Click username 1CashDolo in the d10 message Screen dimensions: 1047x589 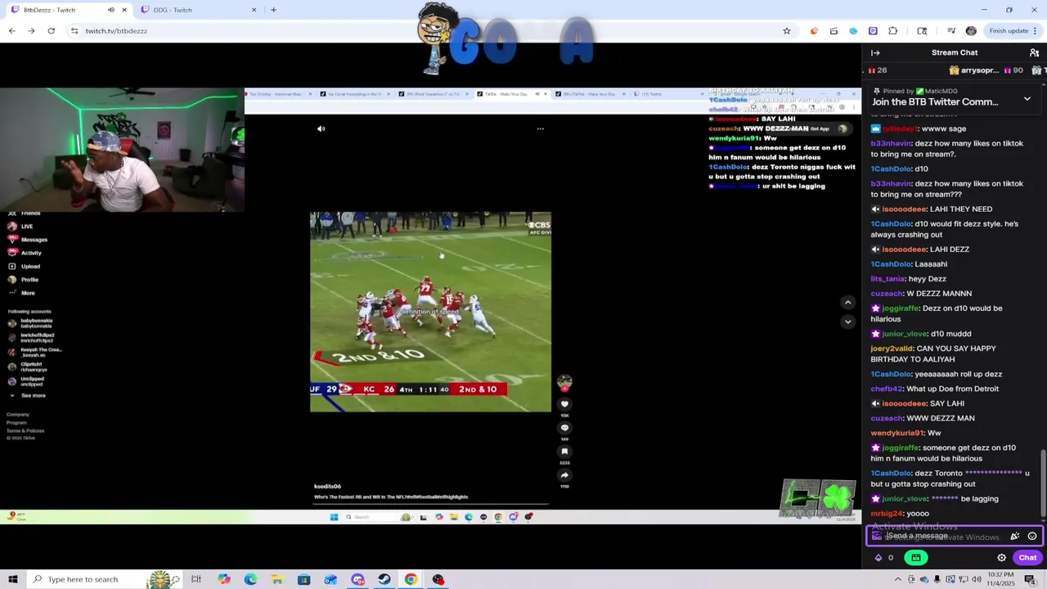point(891,169)
